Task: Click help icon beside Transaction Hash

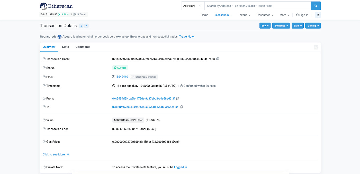Action: [44, 59]
